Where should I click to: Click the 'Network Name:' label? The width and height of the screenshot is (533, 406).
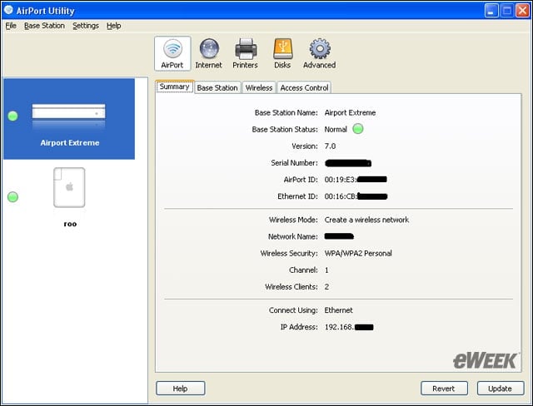coord(293,236)
